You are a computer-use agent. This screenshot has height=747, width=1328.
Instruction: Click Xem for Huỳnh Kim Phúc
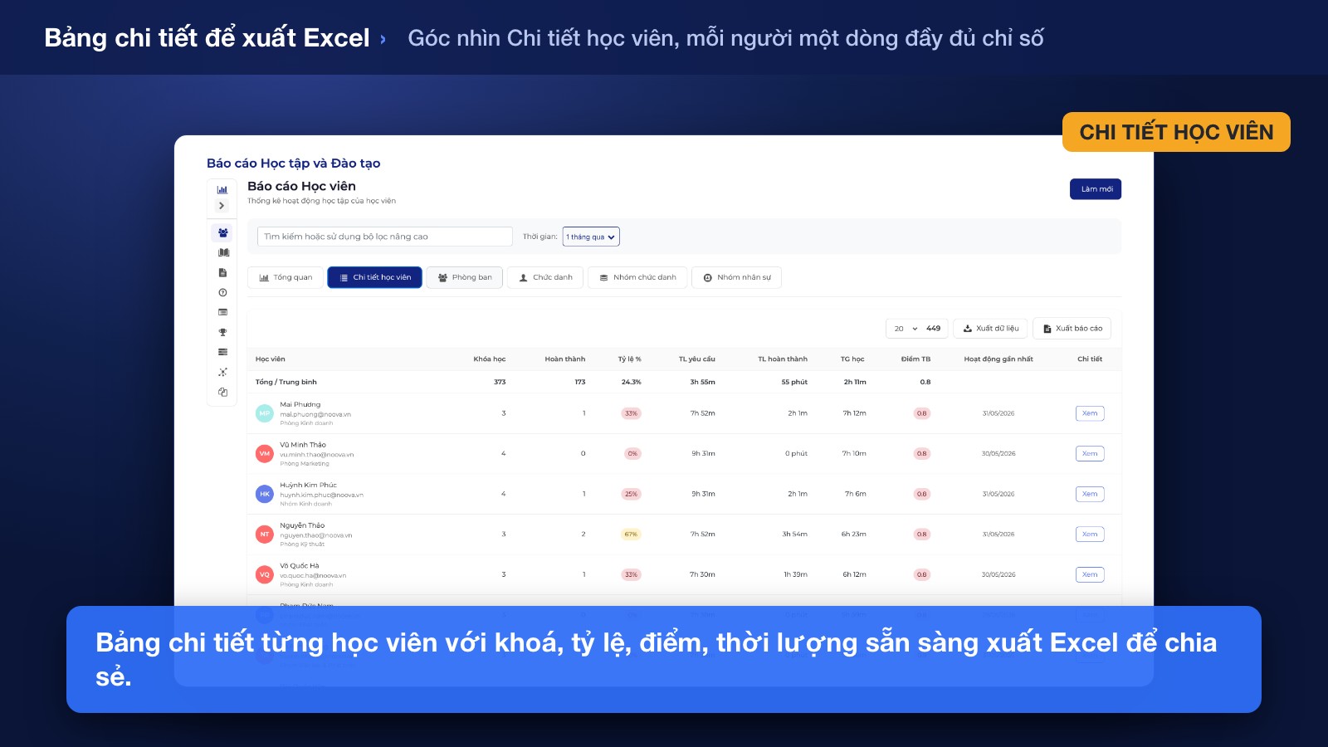coord(1090,494)
